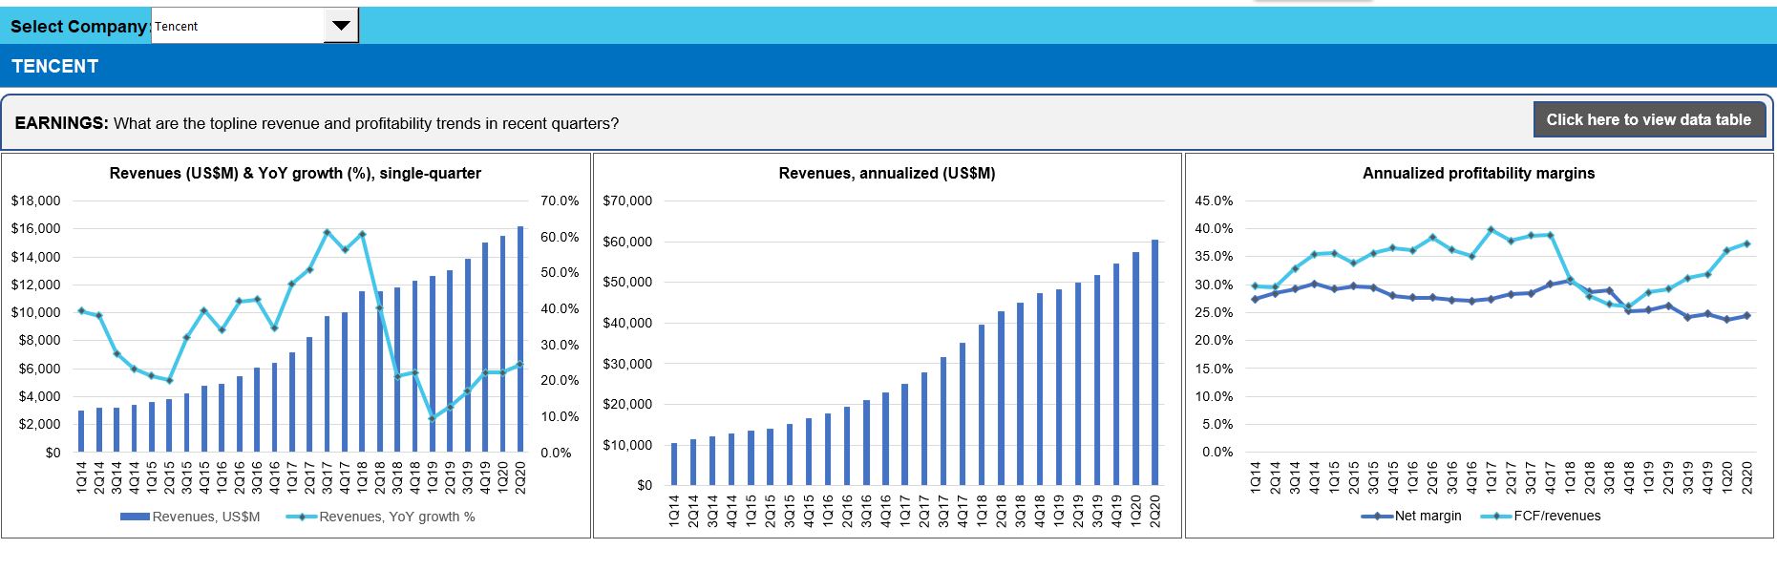Screen dimensions: 1777x570
Task: Click the final 2Q20 FCF/revenues data point
Action: coord(1747,243)
